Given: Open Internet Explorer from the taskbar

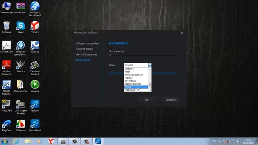Looking at the screenshot, I should [x=16, y=141].
